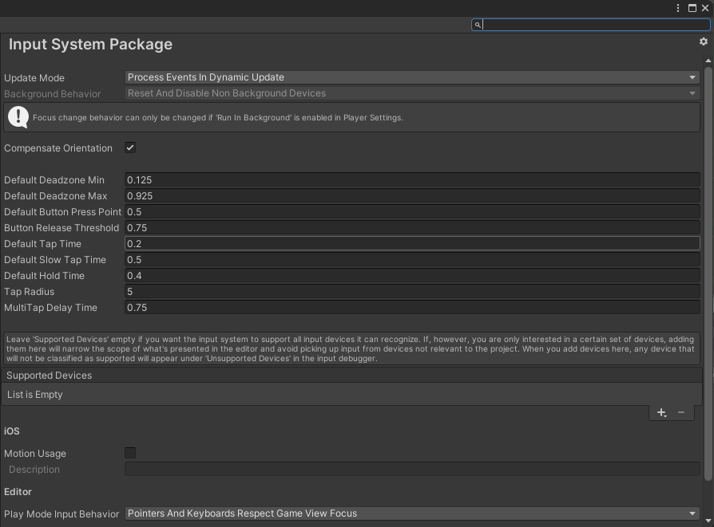Click the Default Button Press Point field
714x527 pixels.
pyautogui.click(x=412, y=212)
